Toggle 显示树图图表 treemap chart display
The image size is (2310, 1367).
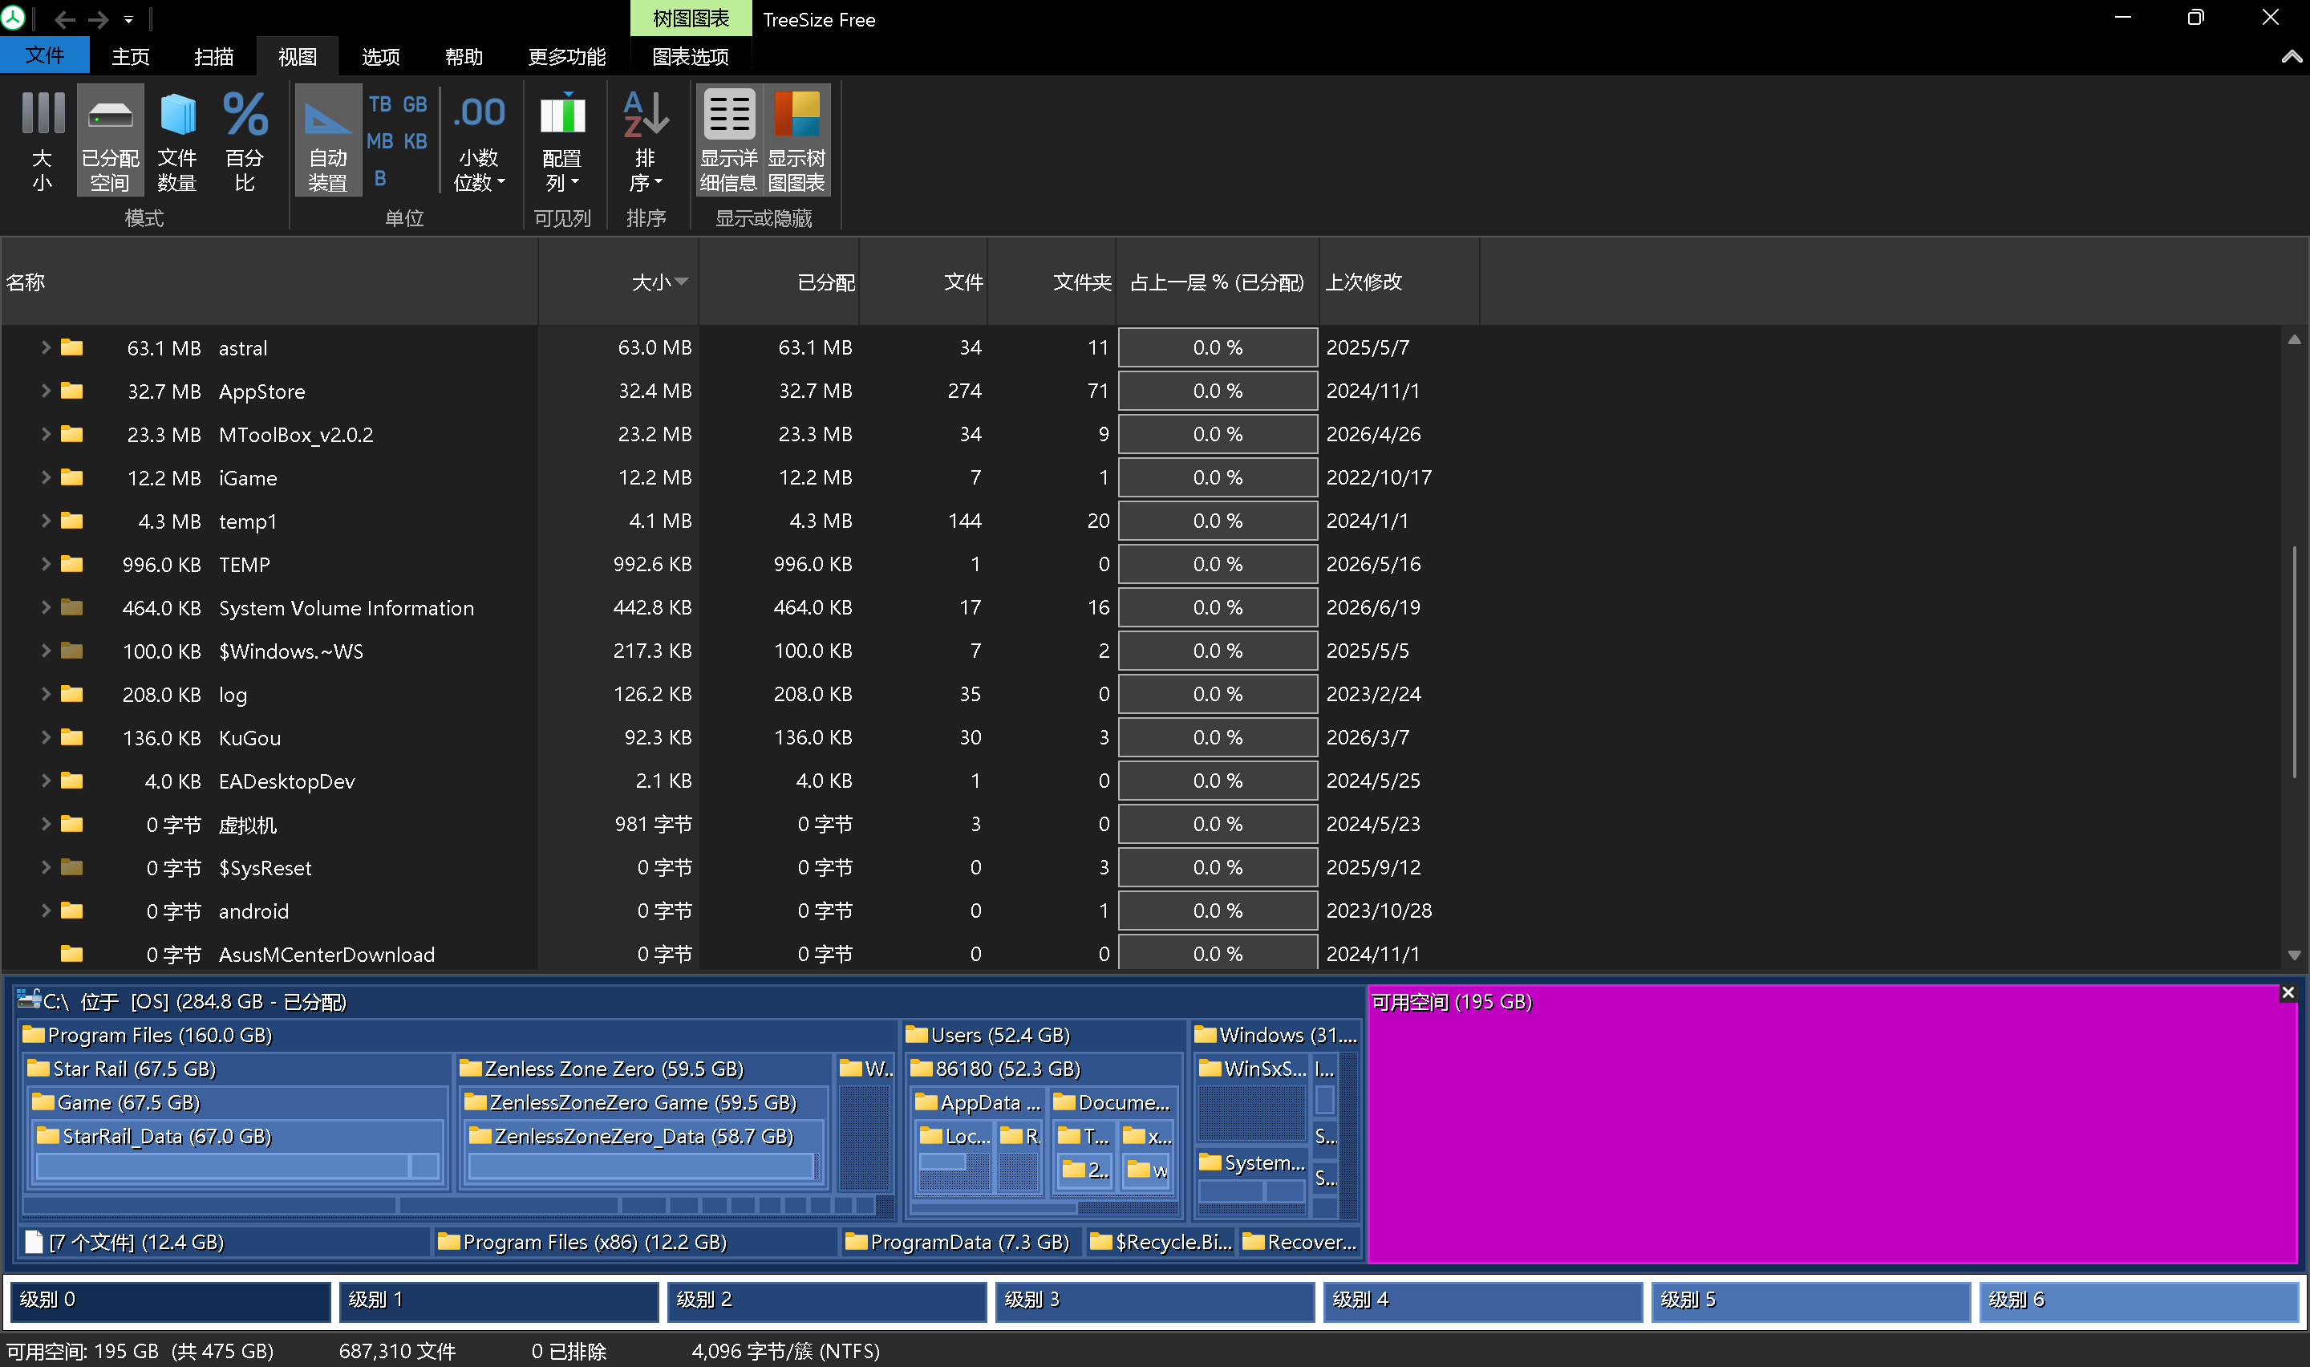point(796,140)
